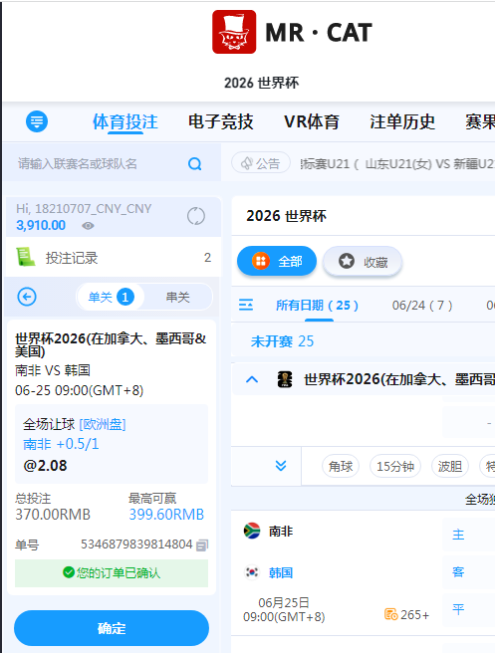
Task: Click the 平 draw odds cell
Action: click(x=468, y=609)
